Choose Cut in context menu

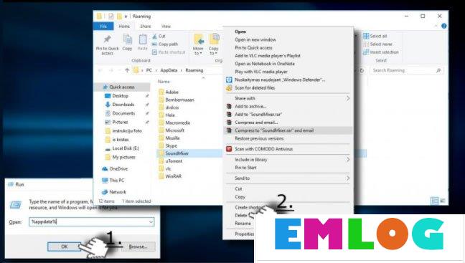click(238, 188)
